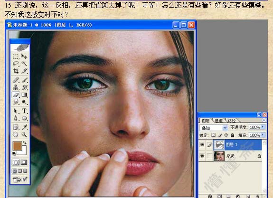Click the paintbrush indicator beside 图层 1

(209, 144)
